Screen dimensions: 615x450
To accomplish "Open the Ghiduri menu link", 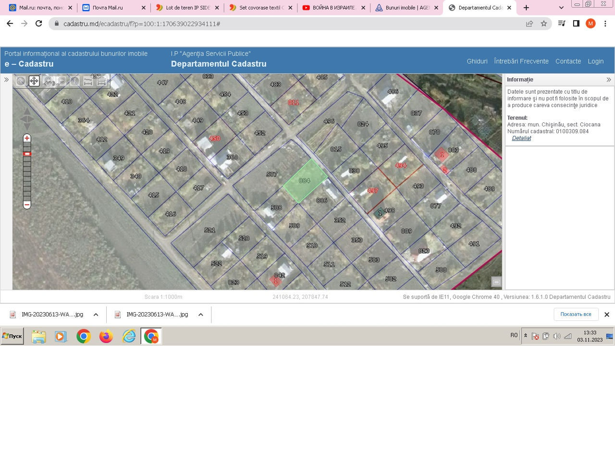I will point(477,61).
